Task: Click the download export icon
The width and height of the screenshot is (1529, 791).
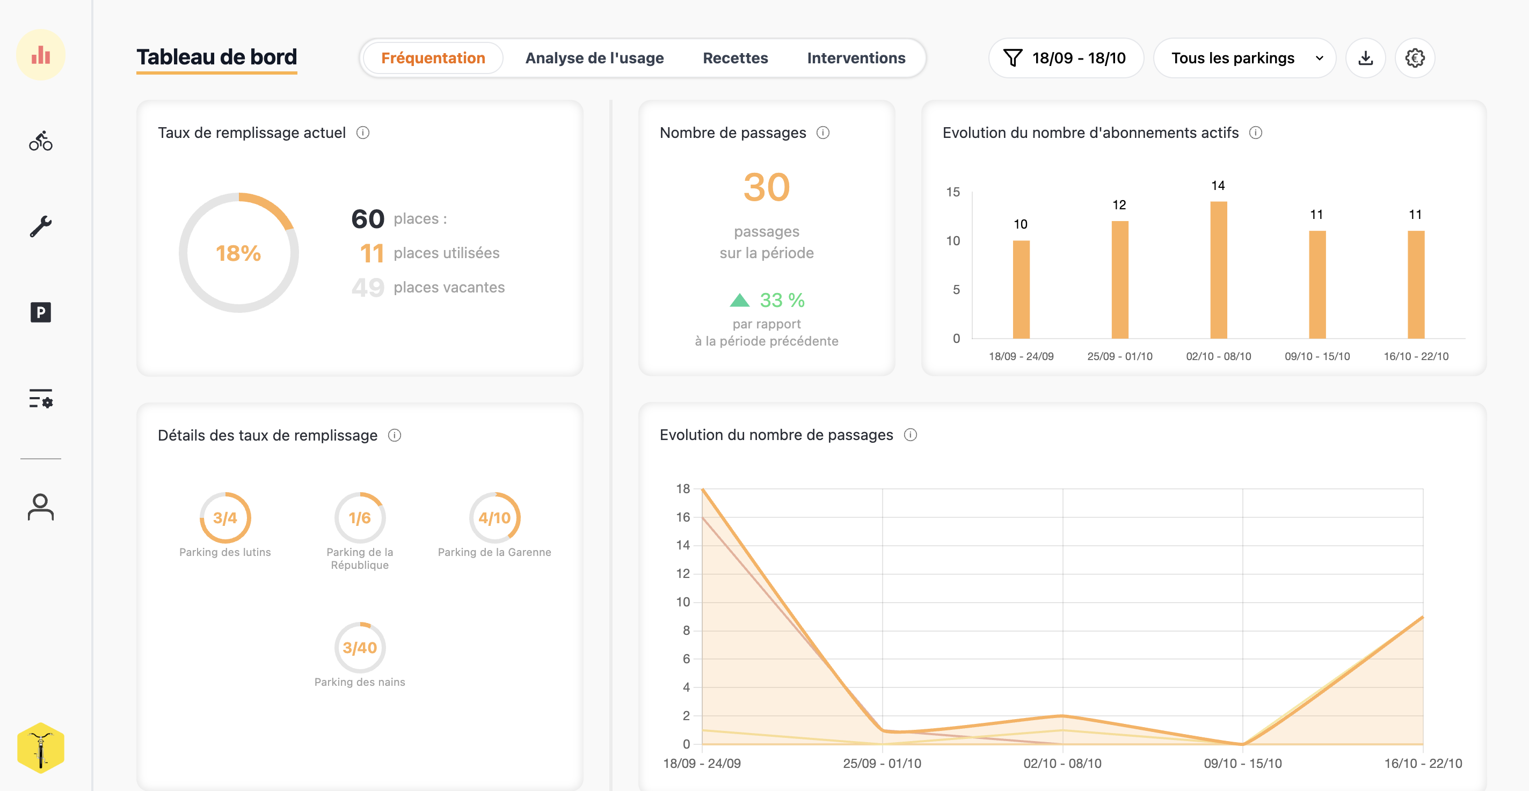Action: pos(1365,58)
